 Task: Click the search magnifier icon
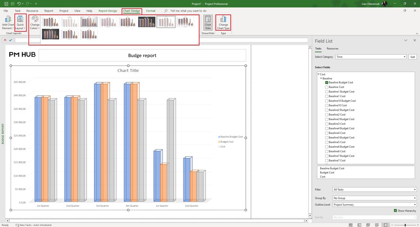(x=166, y=11)
